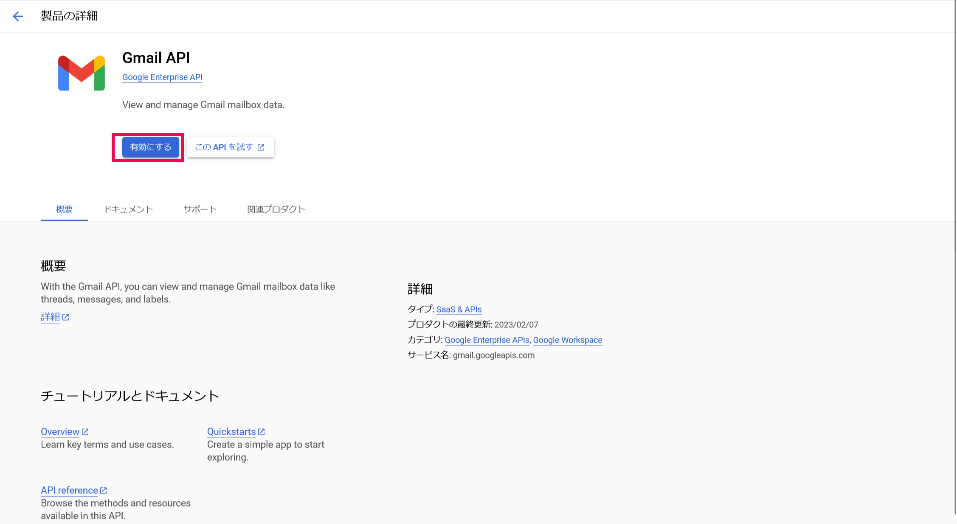Image resolution: width=957 pixels, height=524 pixels.
Task: Click the Gmail logo icon
Action: 82,73
